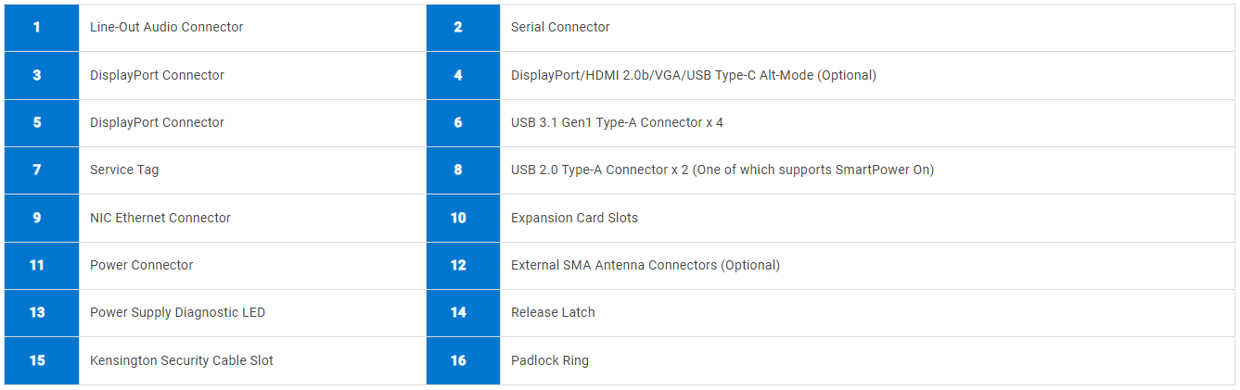The image size is (1240, 390).
Task: Select the Serial Connector text
Action: pyautogui.click(x=560, y=28)
